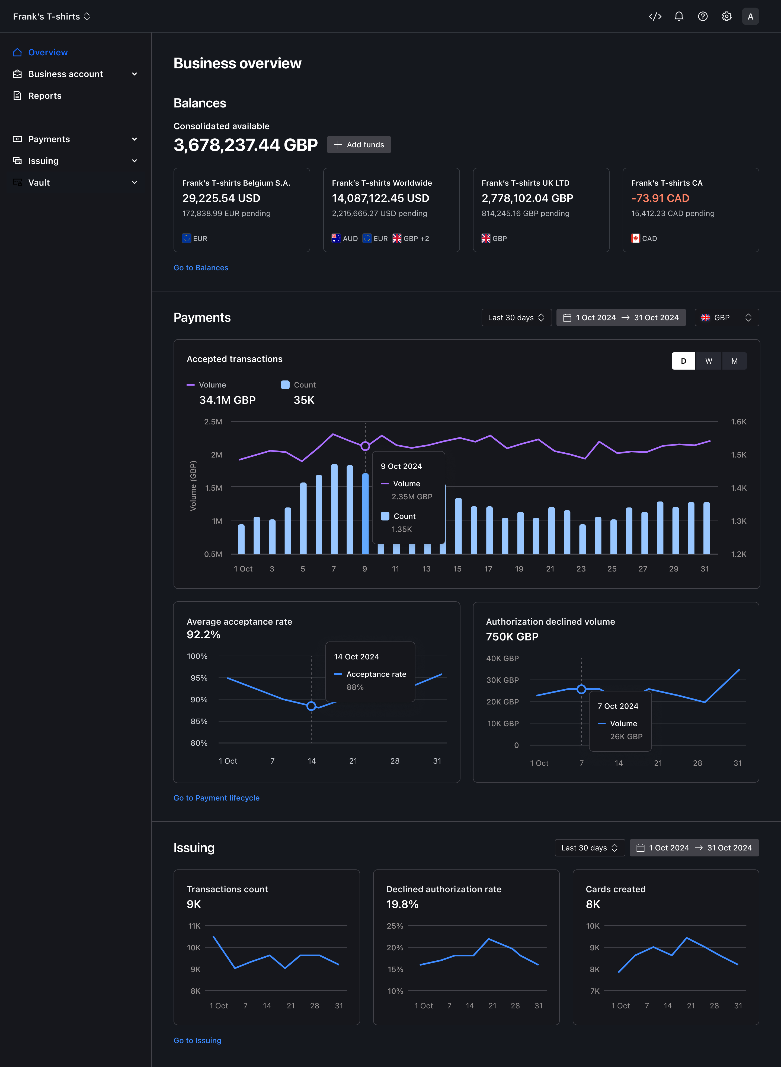Open Frank's T-shirts Worldwide card

click(391, 210)
